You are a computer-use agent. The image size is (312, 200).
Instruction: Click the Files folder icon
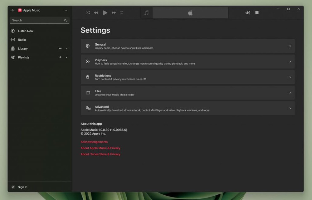[88, 93]
